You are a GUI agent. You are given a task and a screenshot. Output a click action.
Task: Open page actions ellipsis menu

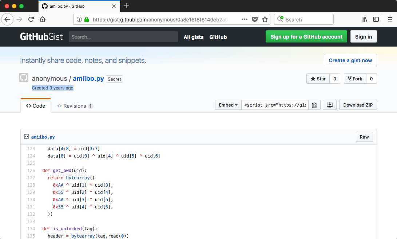point(245,20)
